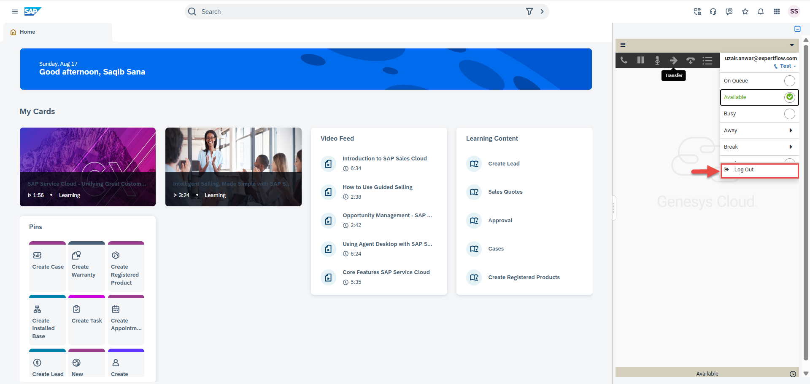This screenshot has width=810, height=384.
Task: Click the softphone panel vertical scrollbar
Action: pos(806,202)
